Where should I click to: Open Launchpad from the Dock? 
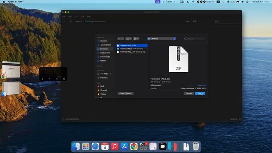coord(86,147)
